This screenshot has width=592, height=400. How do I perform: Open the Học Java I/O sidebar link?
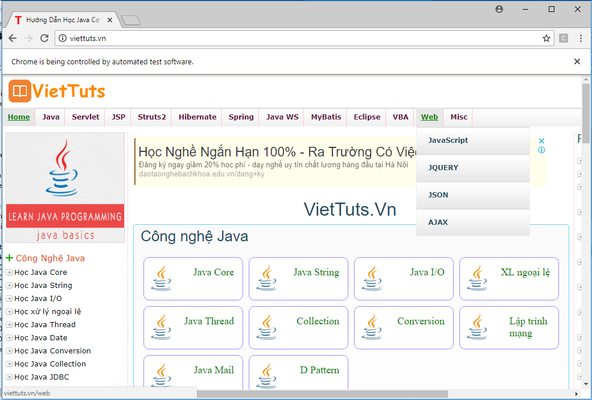(x=38, y=299)
